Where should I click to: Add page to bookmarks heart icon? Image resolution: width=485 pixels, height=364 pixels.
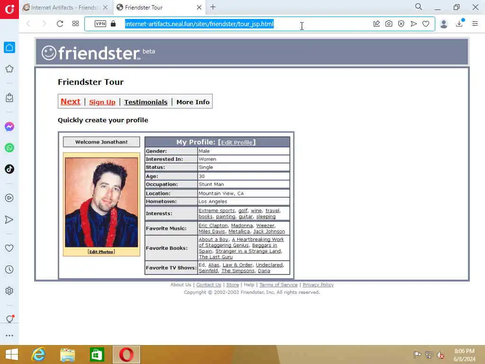(426, 24)
